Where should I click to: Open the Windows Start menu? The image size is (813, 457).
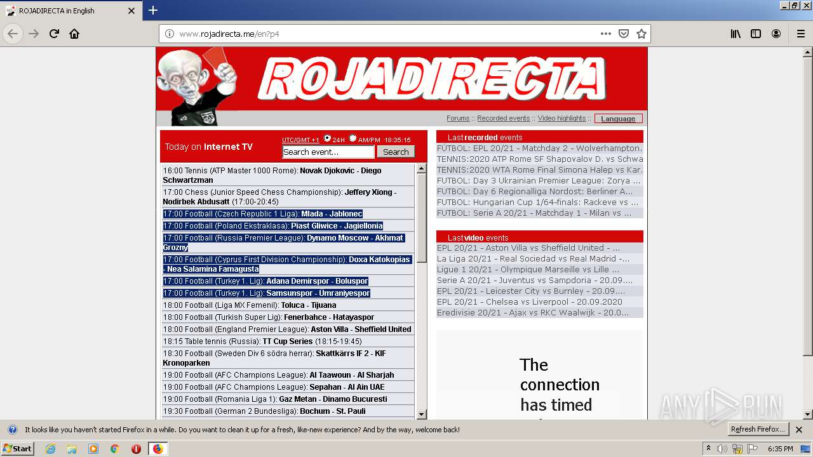18,448
